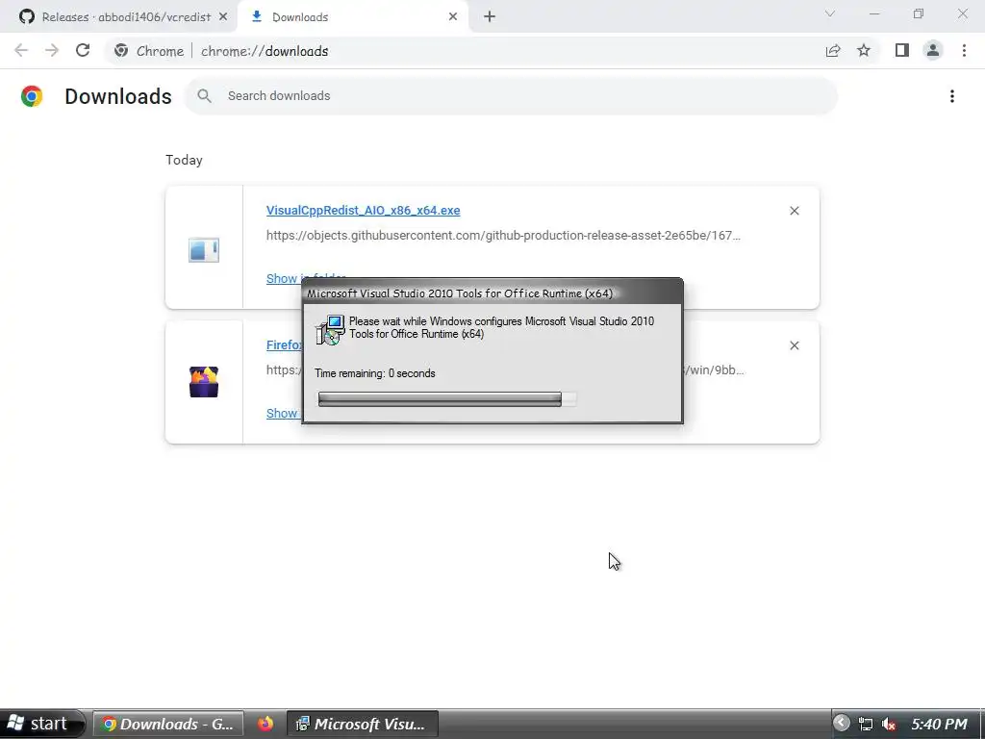Viewport: 985px width, 739px height.
Task: Open the Firefox installer download link
Action: coord(284,345)
